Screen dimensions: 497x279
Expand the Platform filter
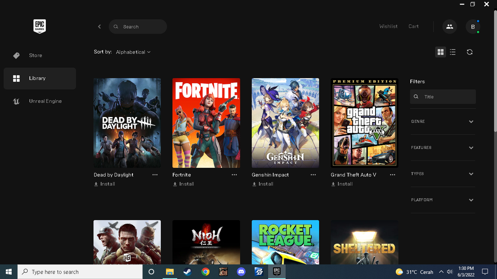pos(443,200)
